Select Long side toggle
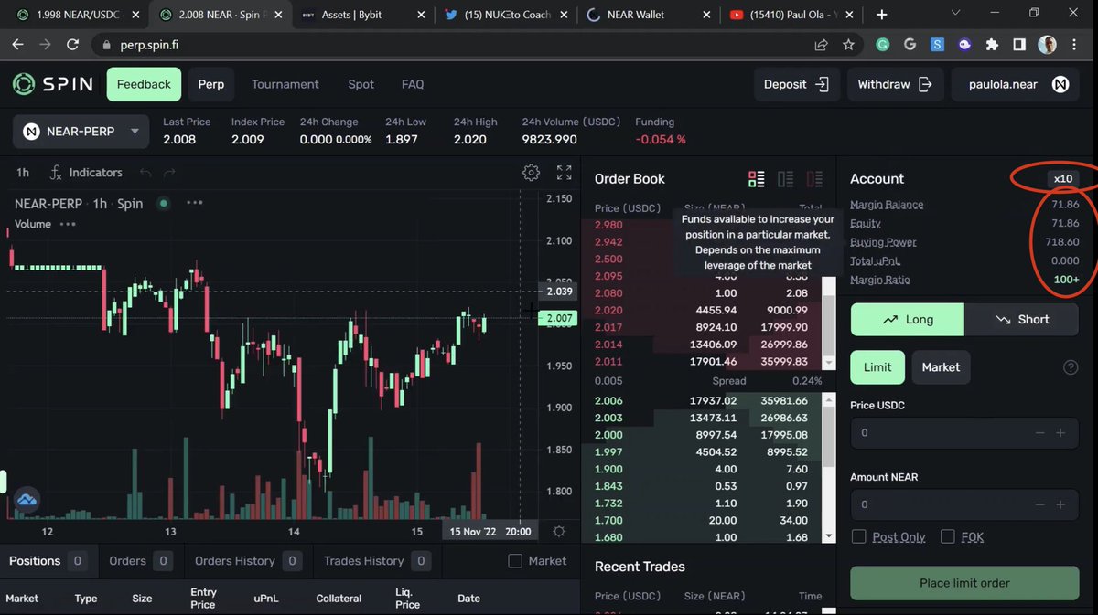 908,319
